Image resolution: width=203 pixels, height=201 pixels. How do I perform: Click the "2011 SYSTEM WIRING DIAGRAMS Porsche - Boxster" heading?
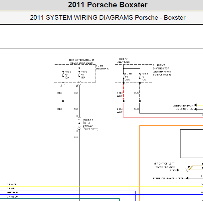tap(108, 18)
